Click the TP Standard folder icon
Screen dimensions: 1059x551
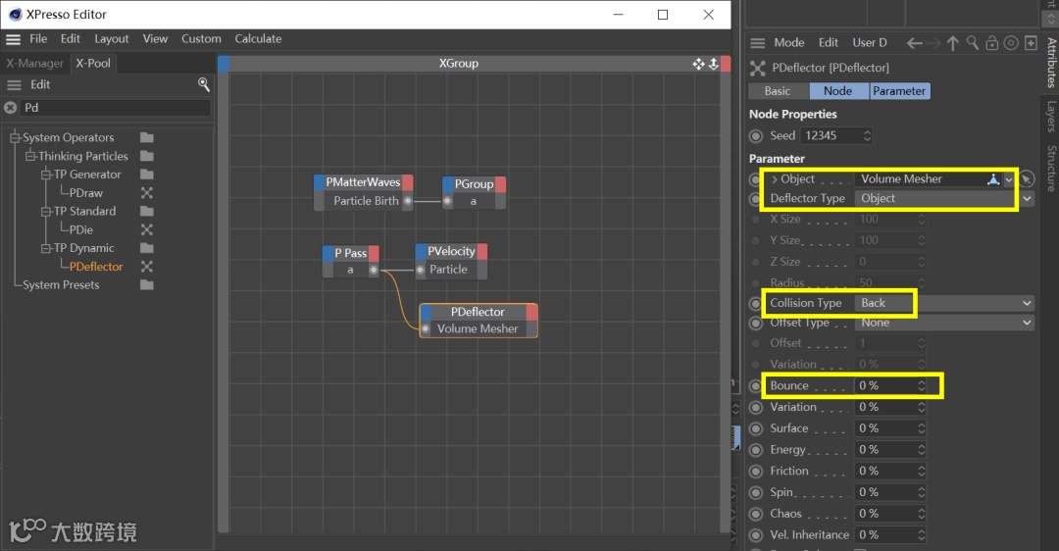tap(146, 212)
